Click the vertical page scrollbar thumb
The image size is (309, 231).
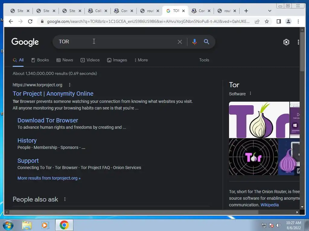302,52
